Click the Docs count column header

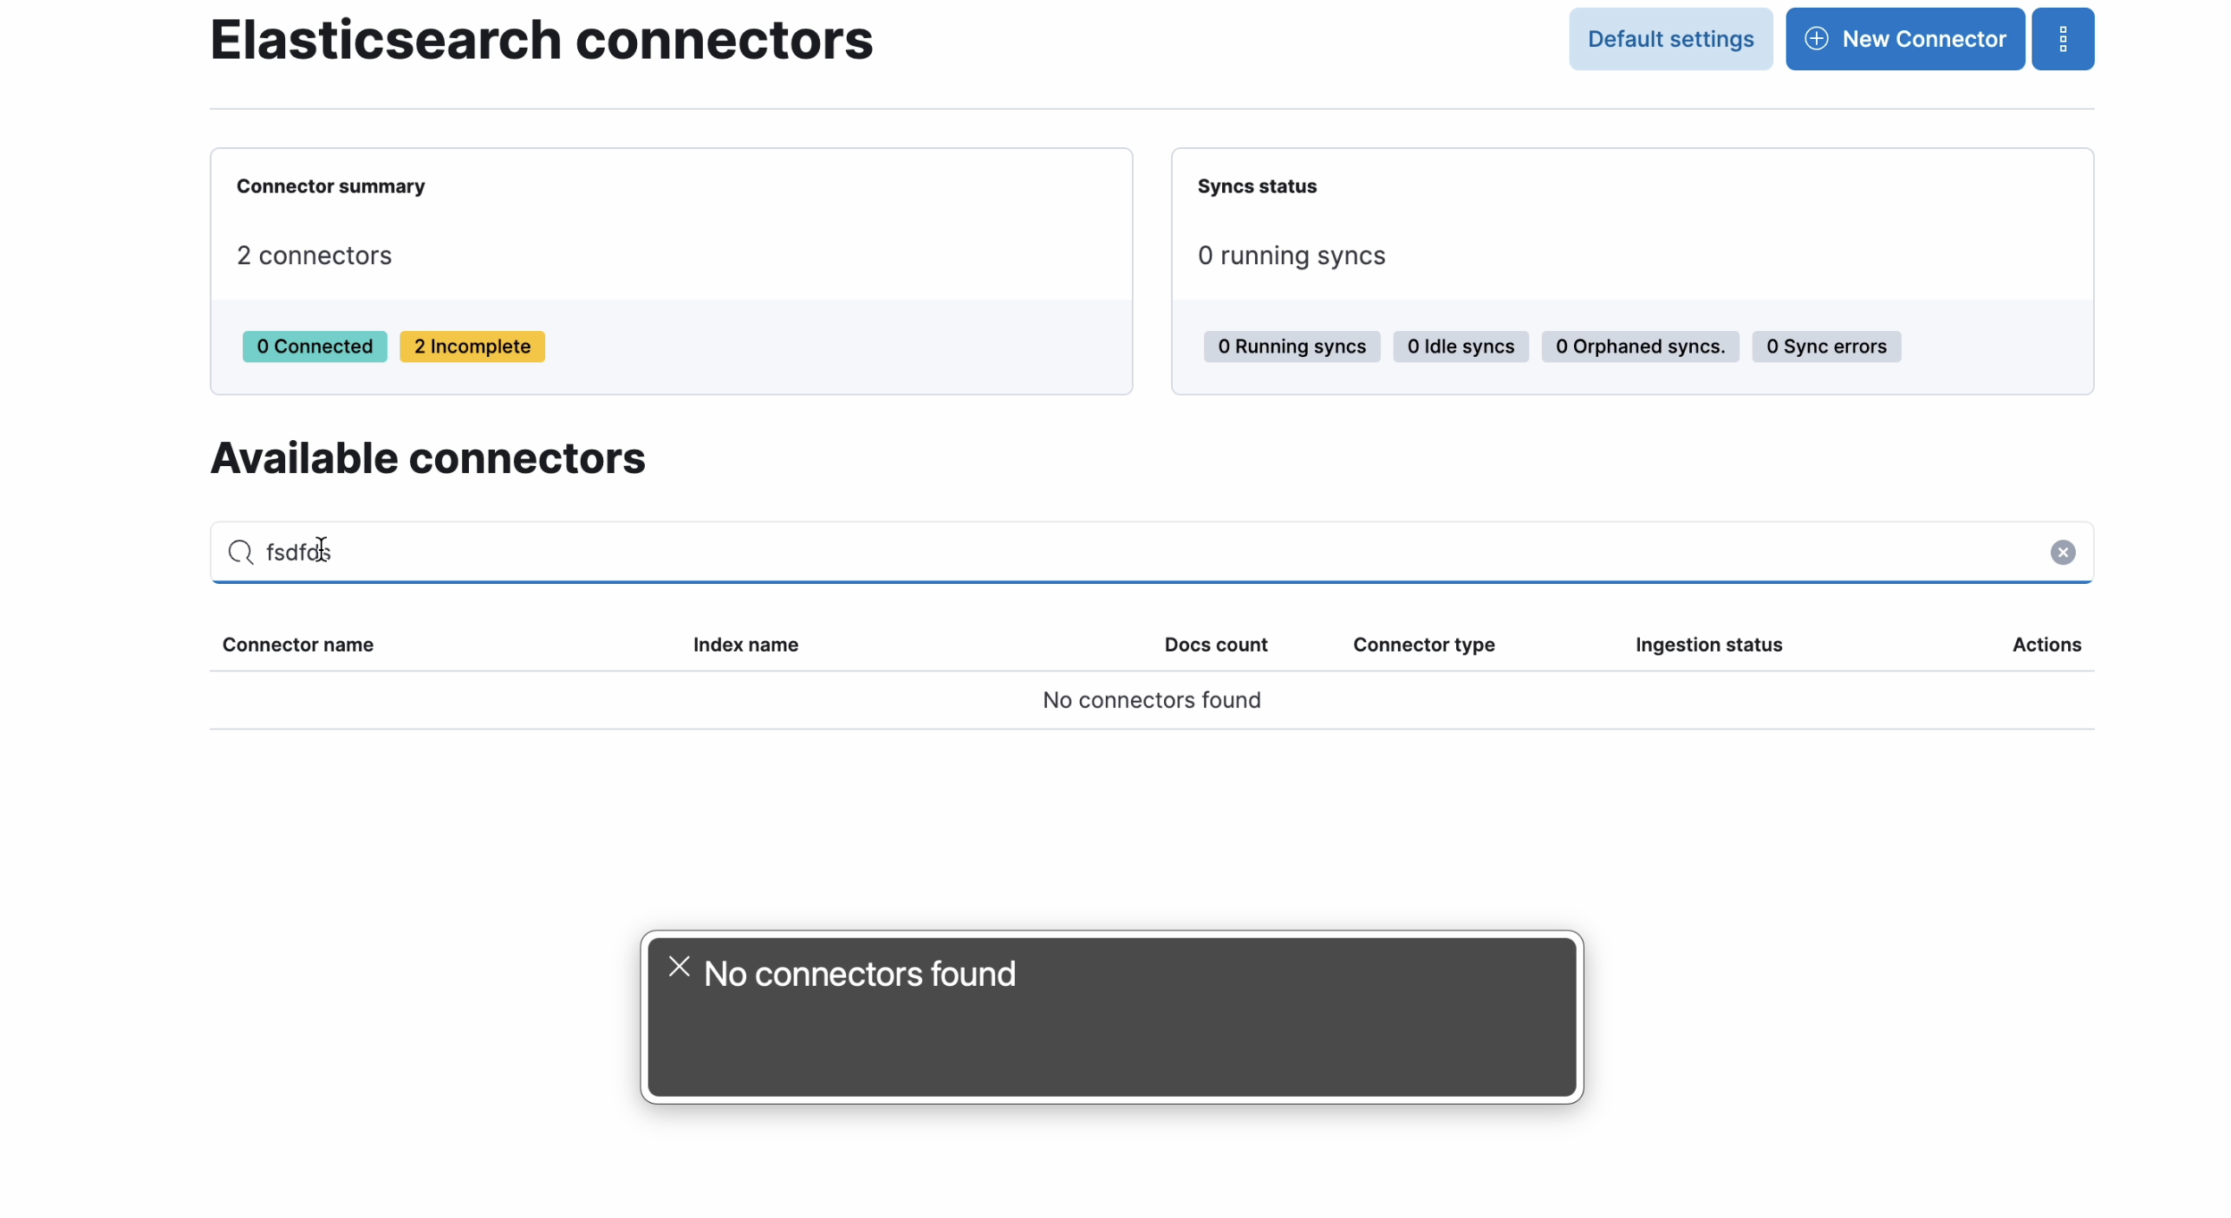1217,644
